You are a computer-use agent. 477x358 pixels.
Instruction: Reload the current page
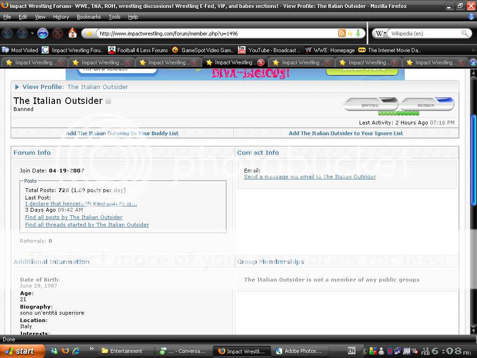click(43, 33)
